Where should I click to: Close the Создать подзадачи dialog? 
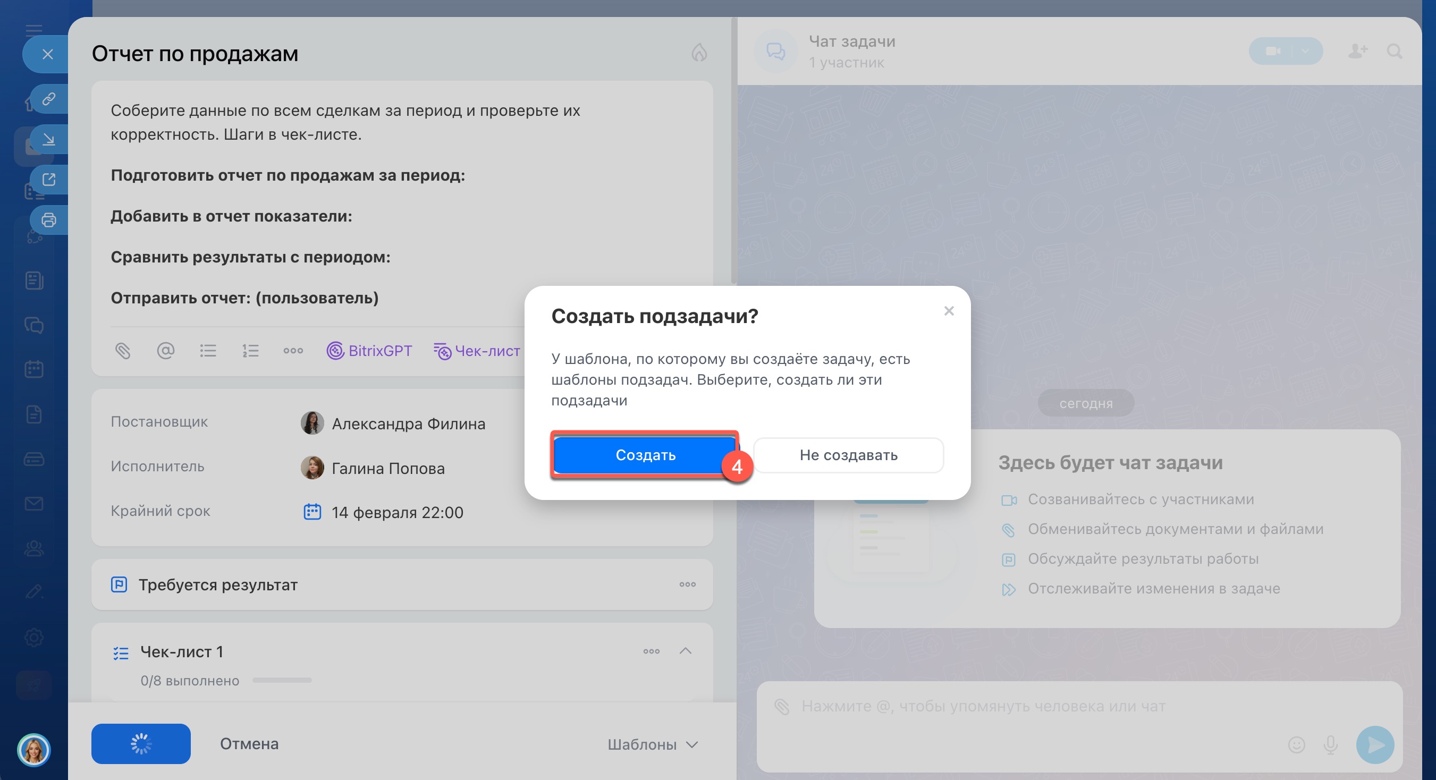[949, 311]
